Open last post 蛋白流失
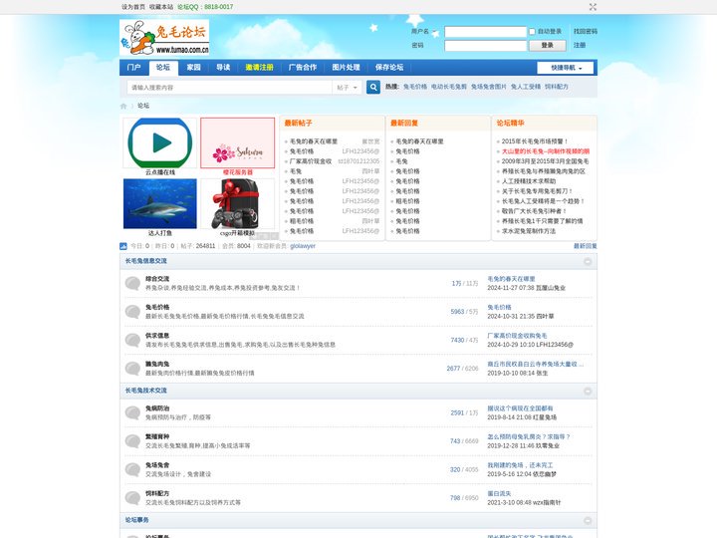This screenshot has width=717, height=538. pos(499,493)
